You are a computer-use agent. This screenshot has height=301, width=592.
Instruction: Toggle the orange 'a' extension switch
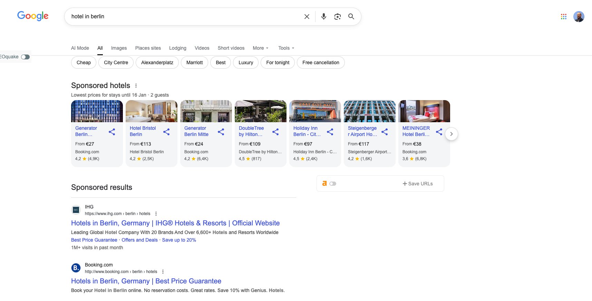(x=333, y=184)
